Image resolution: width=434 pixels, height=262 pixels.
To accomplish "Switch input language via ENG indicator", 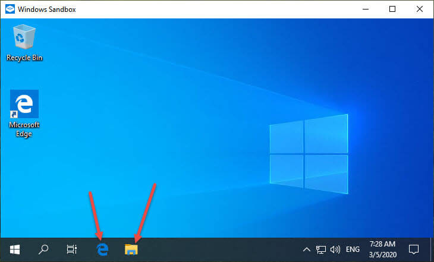I will tap(353, 250).
